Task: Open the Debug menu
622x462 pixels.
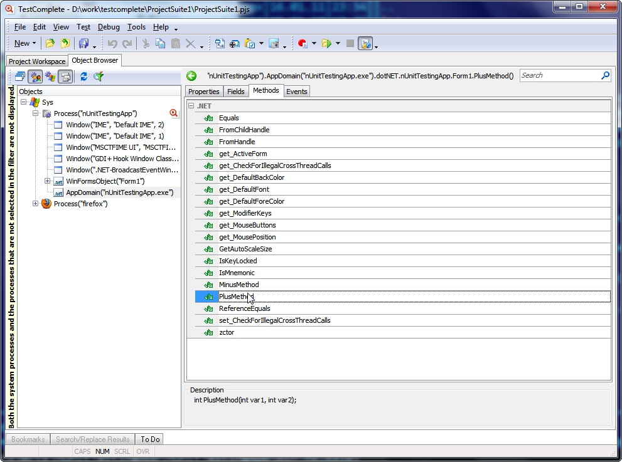Action: click(x=109, y=27)
